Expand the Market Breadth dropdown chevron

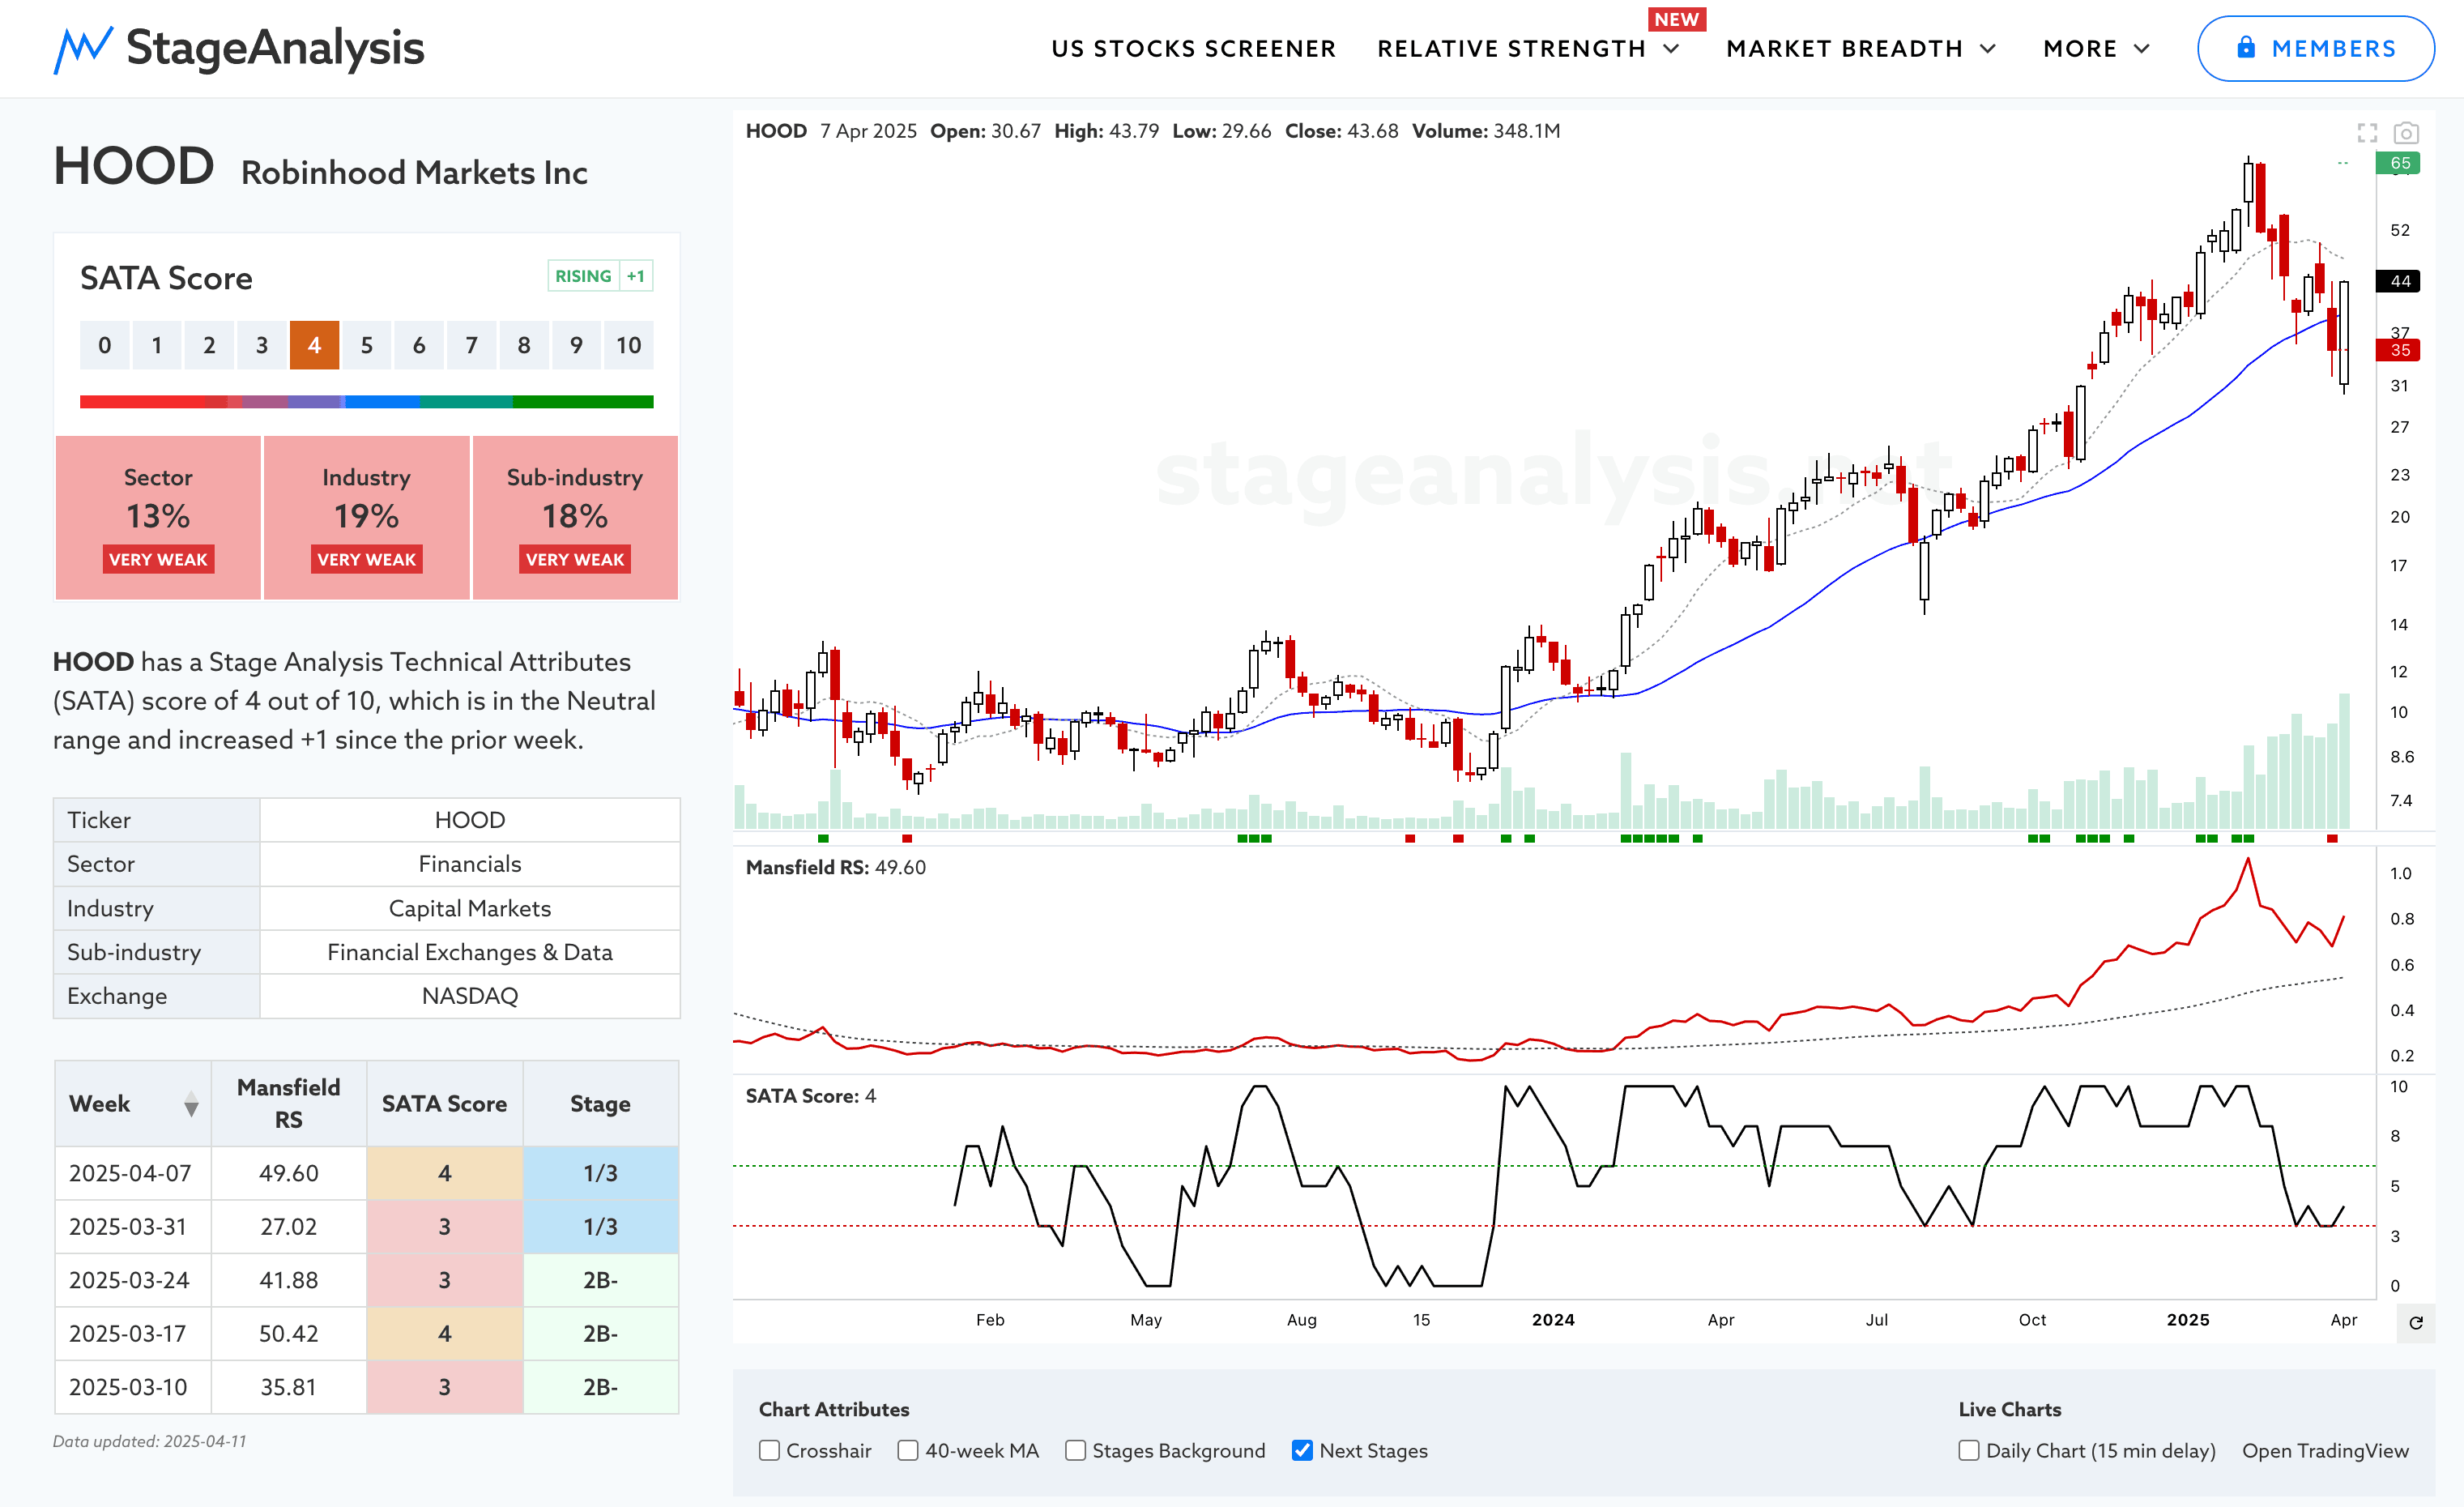click(x=1988, y=49)
